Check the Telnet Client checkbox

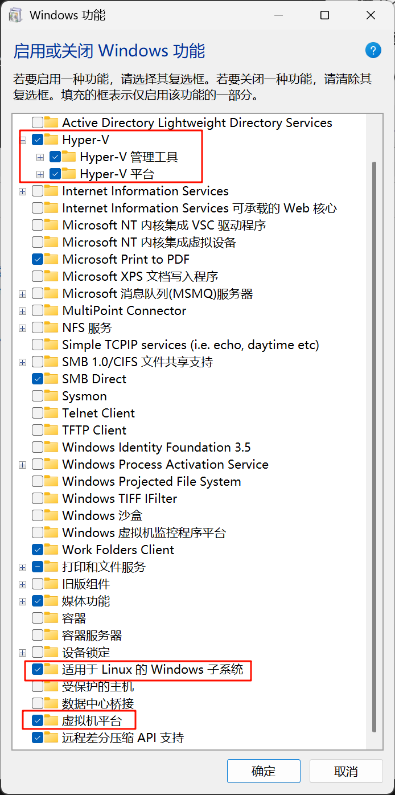38,413
